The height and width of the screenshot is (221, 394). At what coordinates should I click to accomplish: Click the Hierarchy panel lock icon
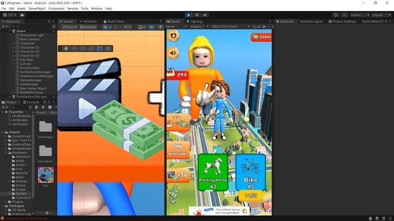49,21
